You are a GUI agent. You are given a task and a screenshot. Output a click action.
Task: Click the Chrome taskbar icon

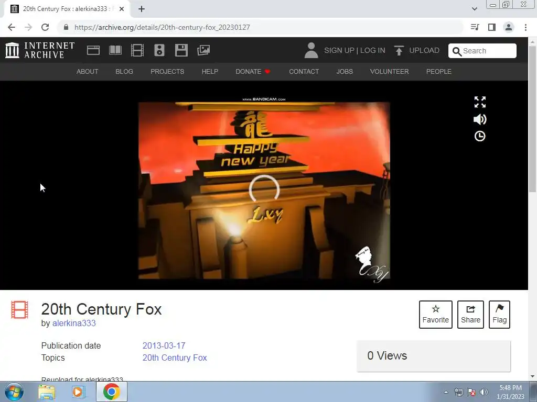point(111,392)
